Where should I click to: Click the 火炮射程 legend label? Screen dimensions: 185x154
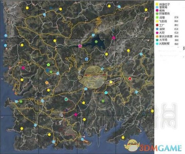point(164,44)
